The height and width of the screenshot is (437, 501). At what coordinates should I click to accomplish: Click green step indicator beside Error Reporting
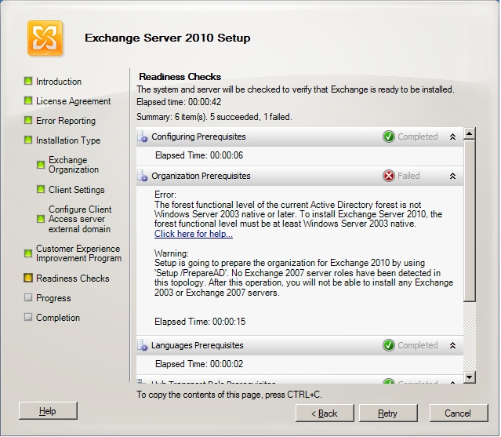[x=28, y=120]
